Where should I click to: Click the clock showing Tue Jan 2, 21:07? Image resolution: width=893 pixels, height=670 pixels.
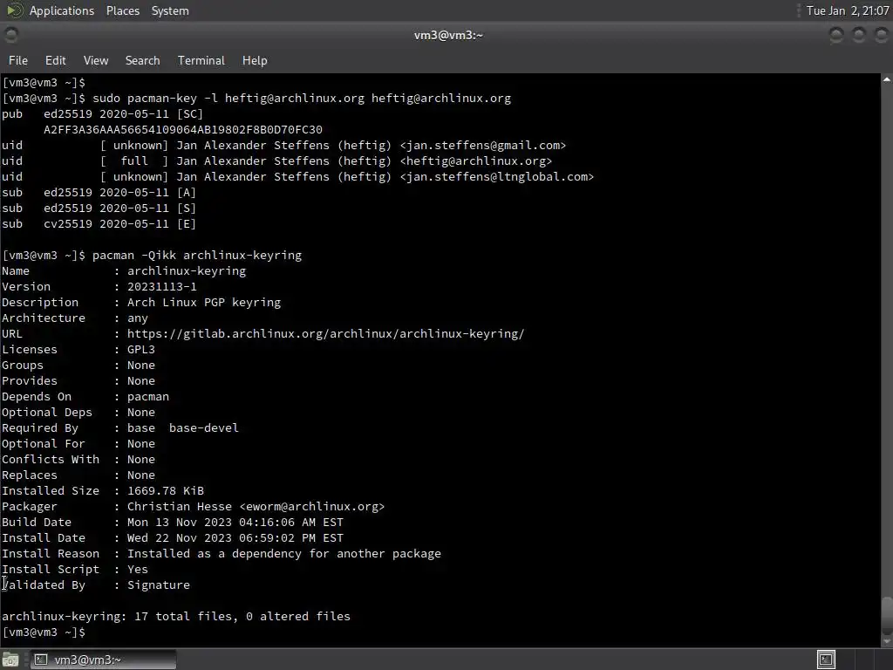(x=848, y=10)
